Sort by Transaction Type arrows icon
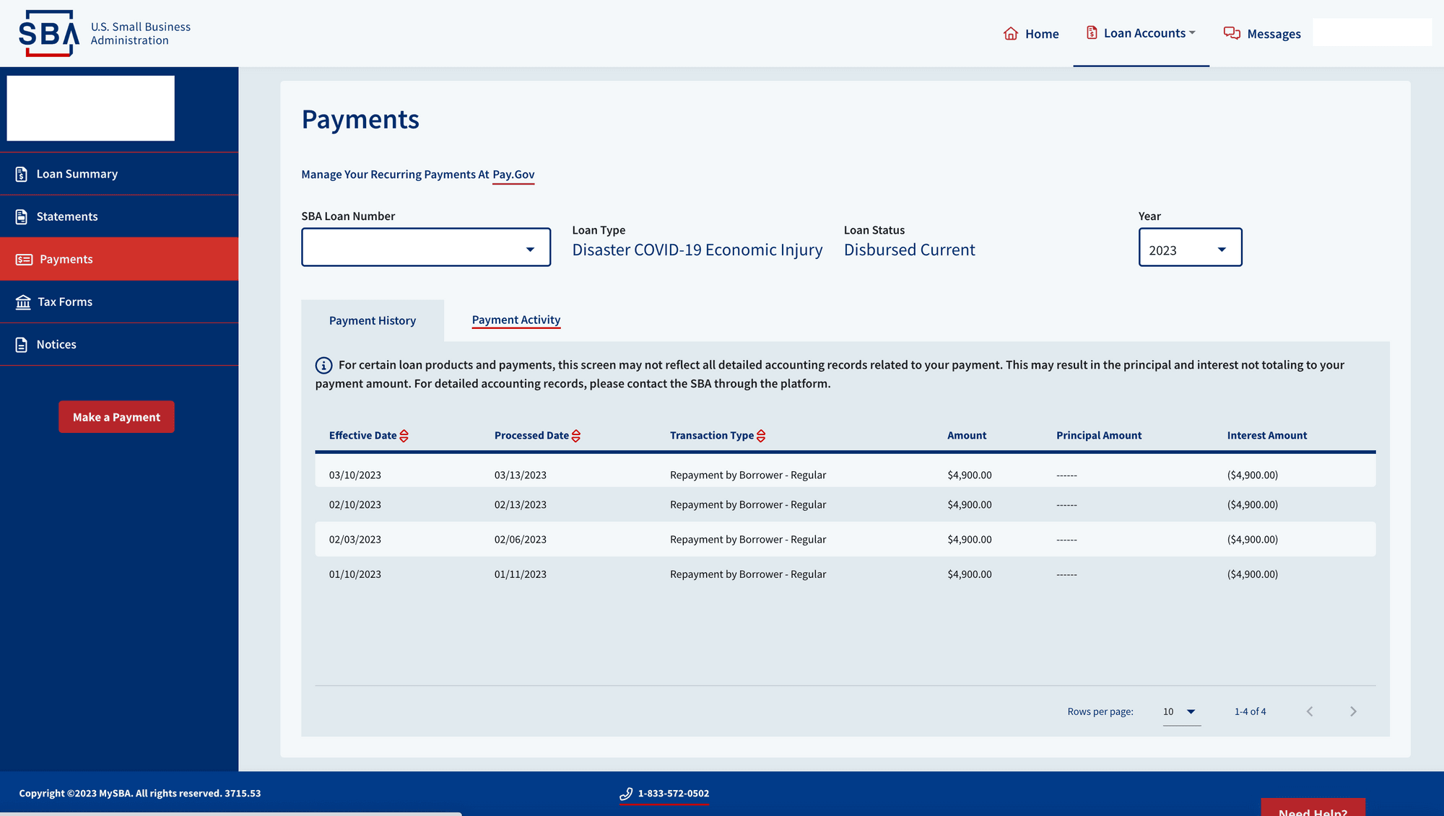Image resolution: width=1444 pixels, height=816 pixels. [x=761, y=436]
